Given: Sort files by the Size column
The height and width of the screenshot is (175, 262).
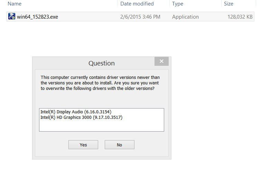Looking at the screenshot, I should [x=228, y=4].
